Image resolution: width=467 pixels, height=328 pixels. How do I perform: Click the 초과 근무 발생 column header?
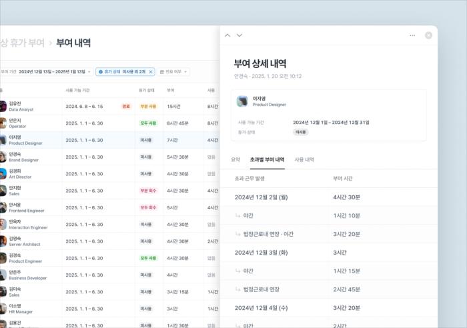click(250, 179)
